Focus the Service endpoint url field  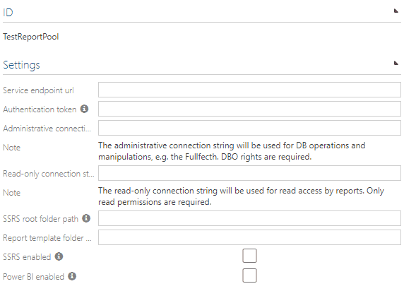click(249, 90)
